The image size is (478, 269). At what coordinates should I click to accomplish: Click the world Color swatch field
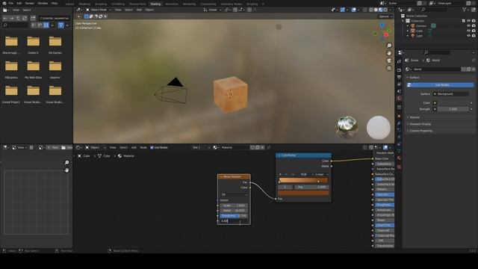(453, 103)
